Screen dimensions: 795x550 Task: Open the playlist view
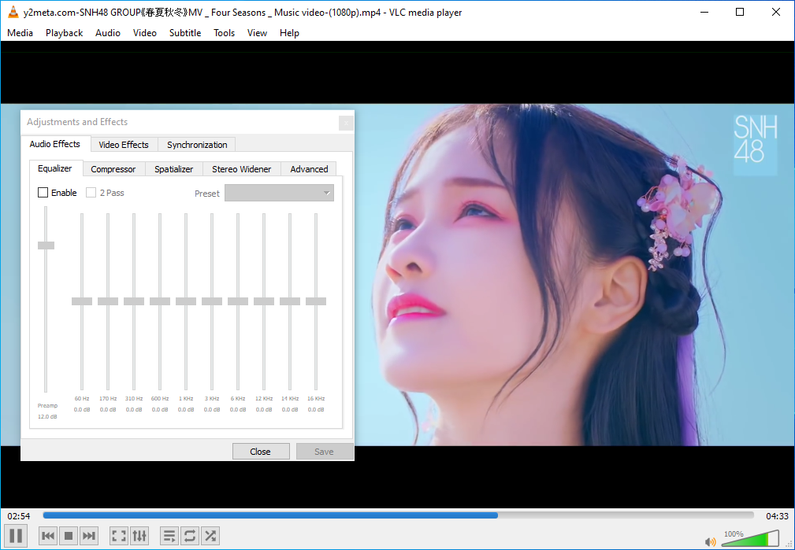tap(169, 536)
